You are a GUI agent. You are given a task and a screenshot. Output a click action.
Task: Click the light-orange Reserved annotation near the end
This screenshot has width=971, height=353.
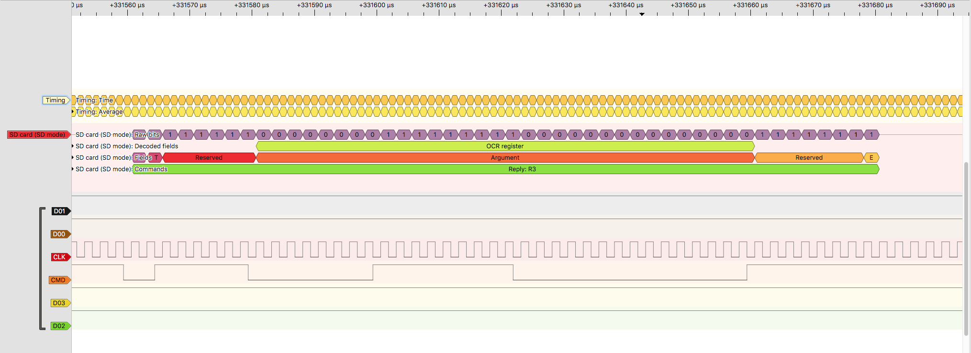point(809,157)
